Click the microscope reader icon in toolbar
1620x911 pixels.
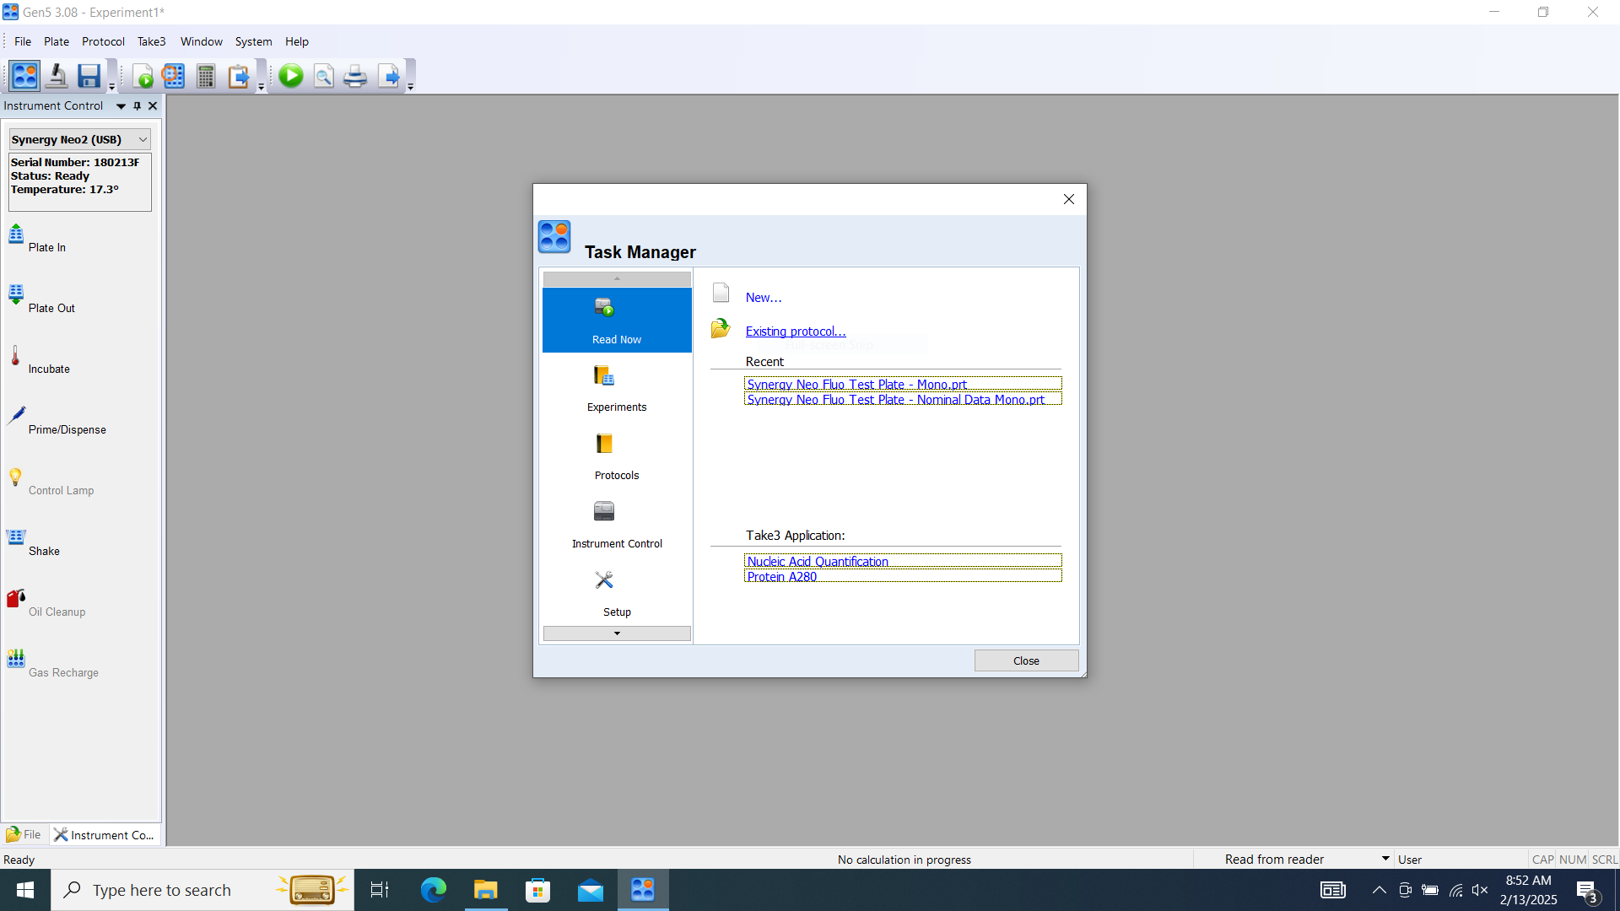coord(57,76)
